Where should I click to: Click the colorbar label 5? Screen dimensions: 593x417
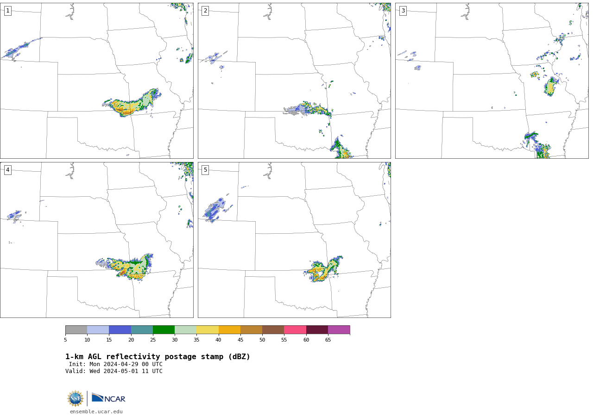pyautogui.click(x=65, y=340)
